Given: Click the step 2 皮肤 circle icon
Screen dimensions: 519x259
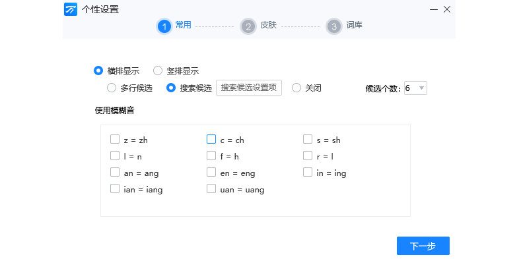Looking at the screenshot, I should tap(248, 26).
